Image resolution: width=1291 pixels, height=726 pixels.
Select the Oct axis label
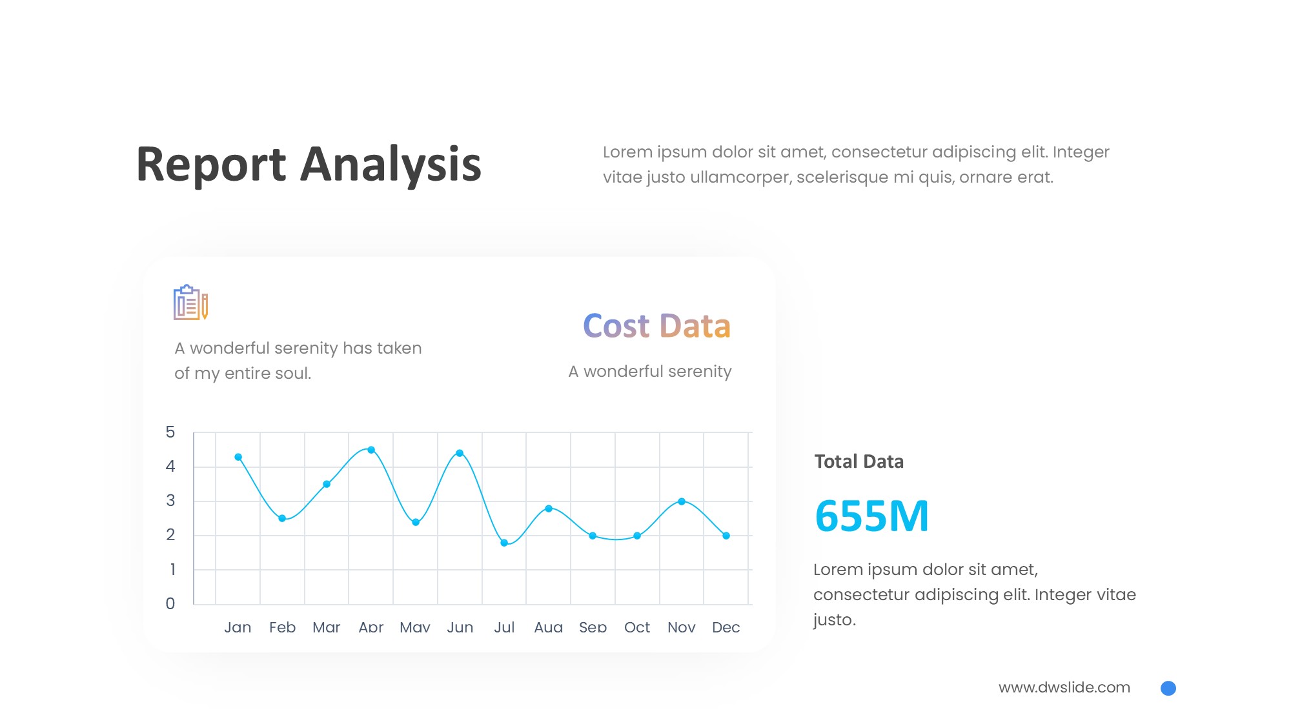point(637,627)
